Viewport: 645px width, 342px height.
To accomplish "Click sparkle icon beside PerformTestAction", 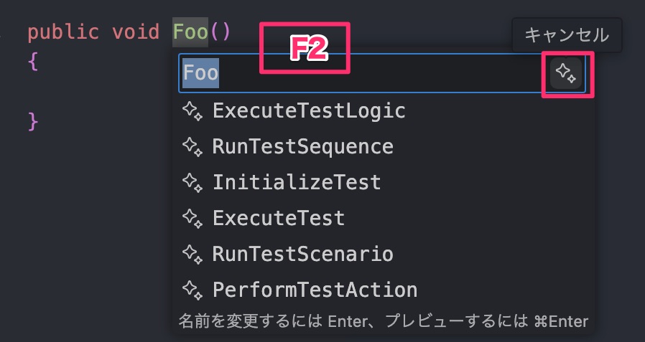I will tap(192, 290).
